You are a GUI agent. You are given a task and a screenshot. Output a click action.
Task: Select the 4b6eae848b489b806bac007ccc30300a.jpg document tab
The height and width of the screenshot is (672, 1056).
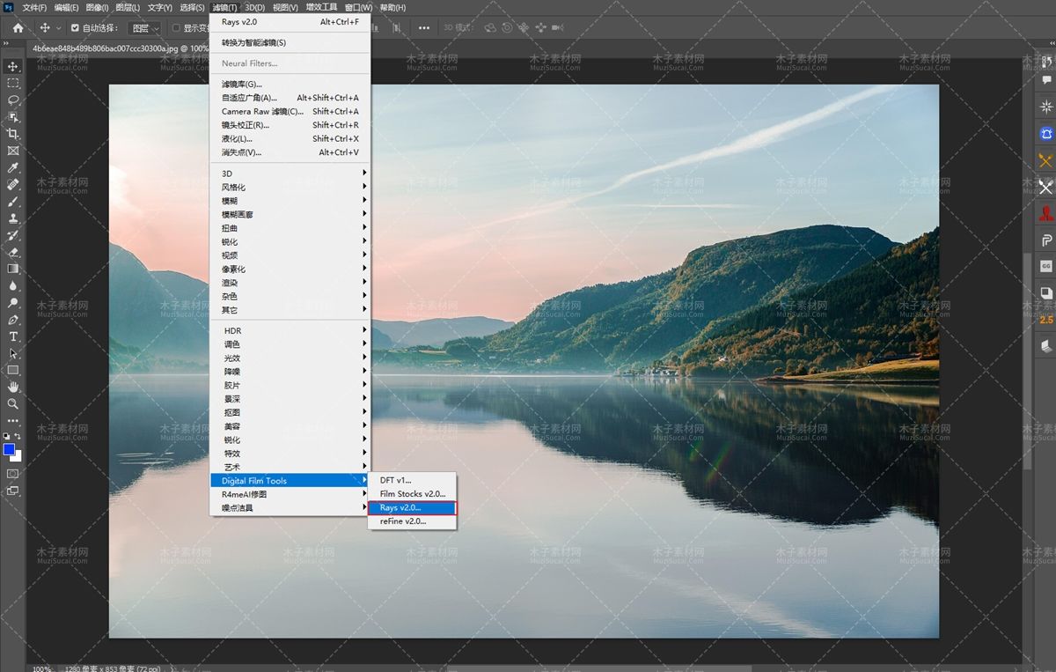119,48
